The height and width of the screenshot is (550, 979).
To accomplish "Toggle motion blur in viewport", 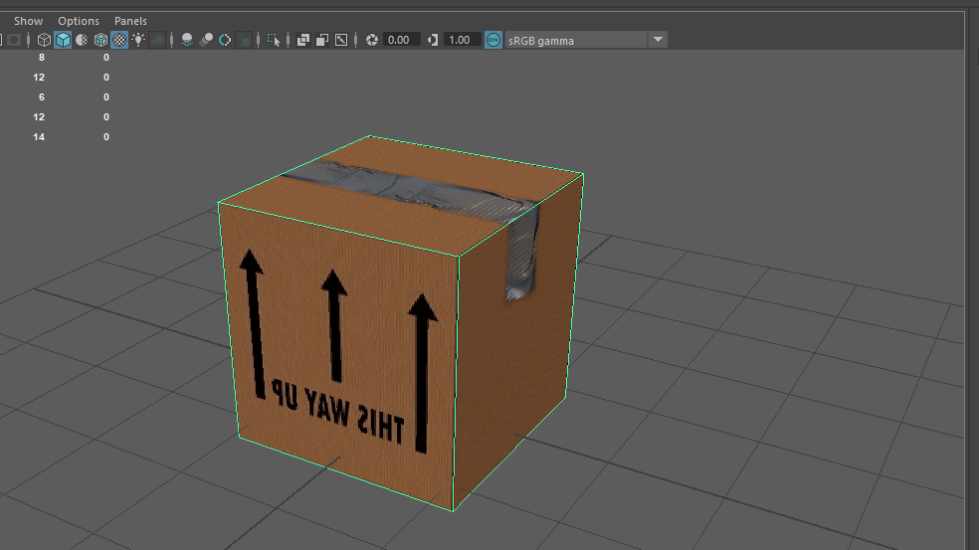I will [206, 40].
